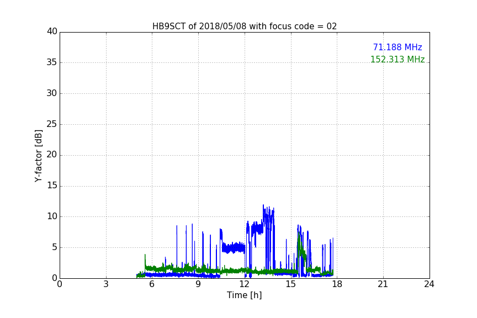Click the 'Y-factor [dB]' axis label
Viewport: 477px width, 318px height.
pyautogui.click(x=38, y=156)
